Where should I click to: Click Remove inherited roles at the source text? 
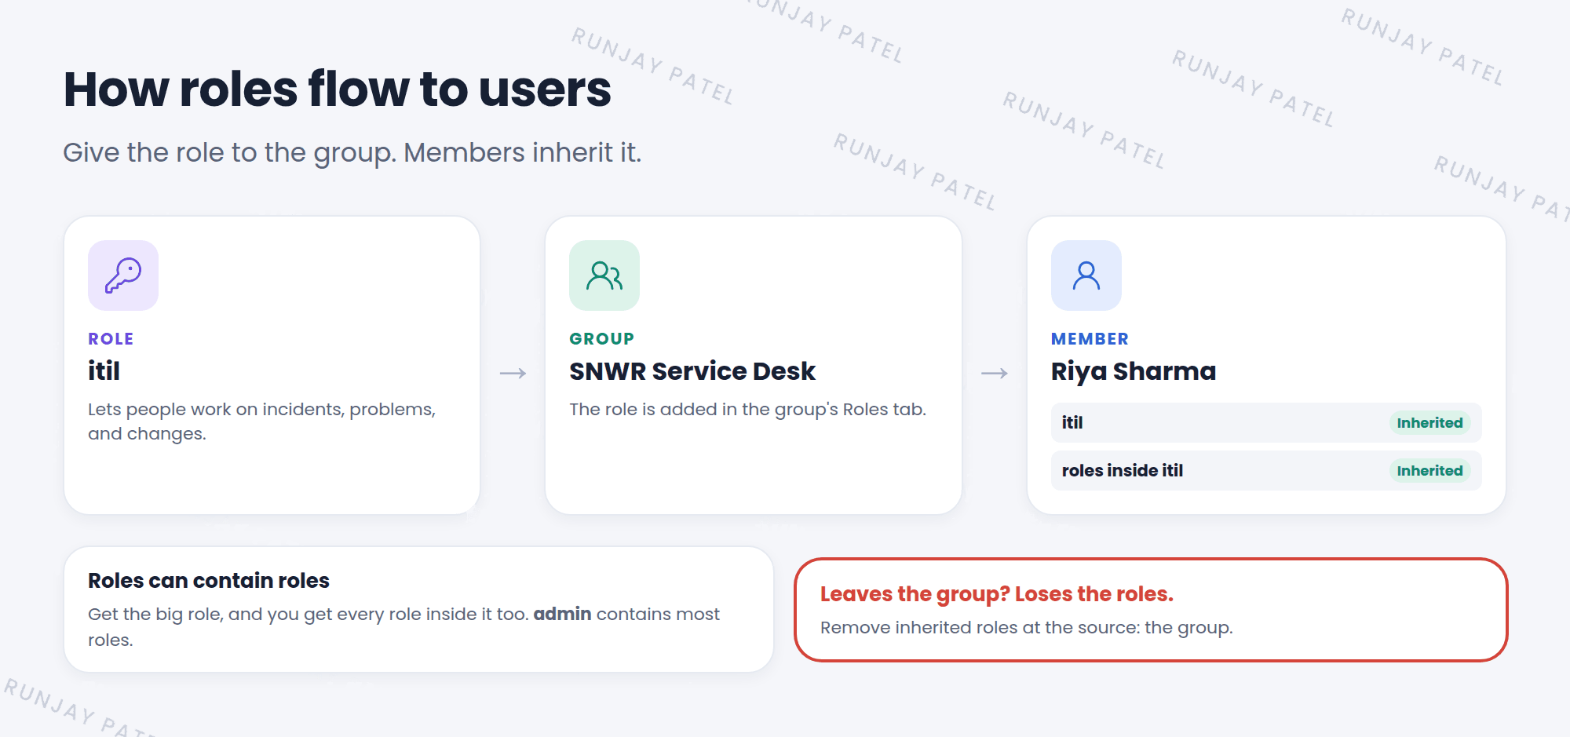[1027, 628]
